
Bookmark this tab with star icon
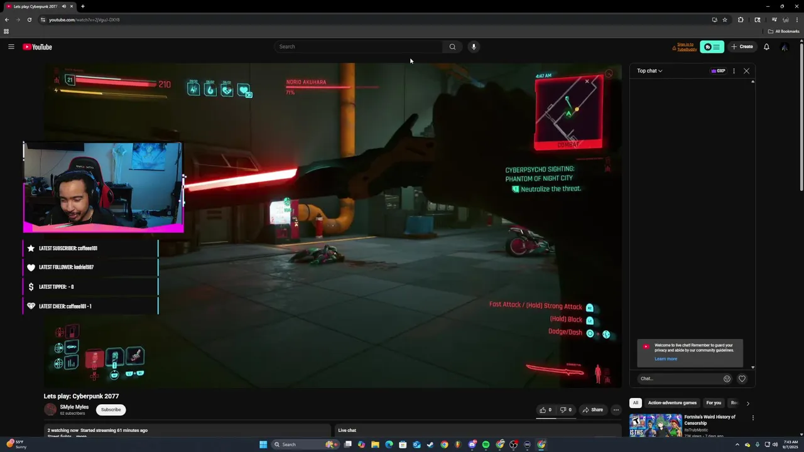725,19
